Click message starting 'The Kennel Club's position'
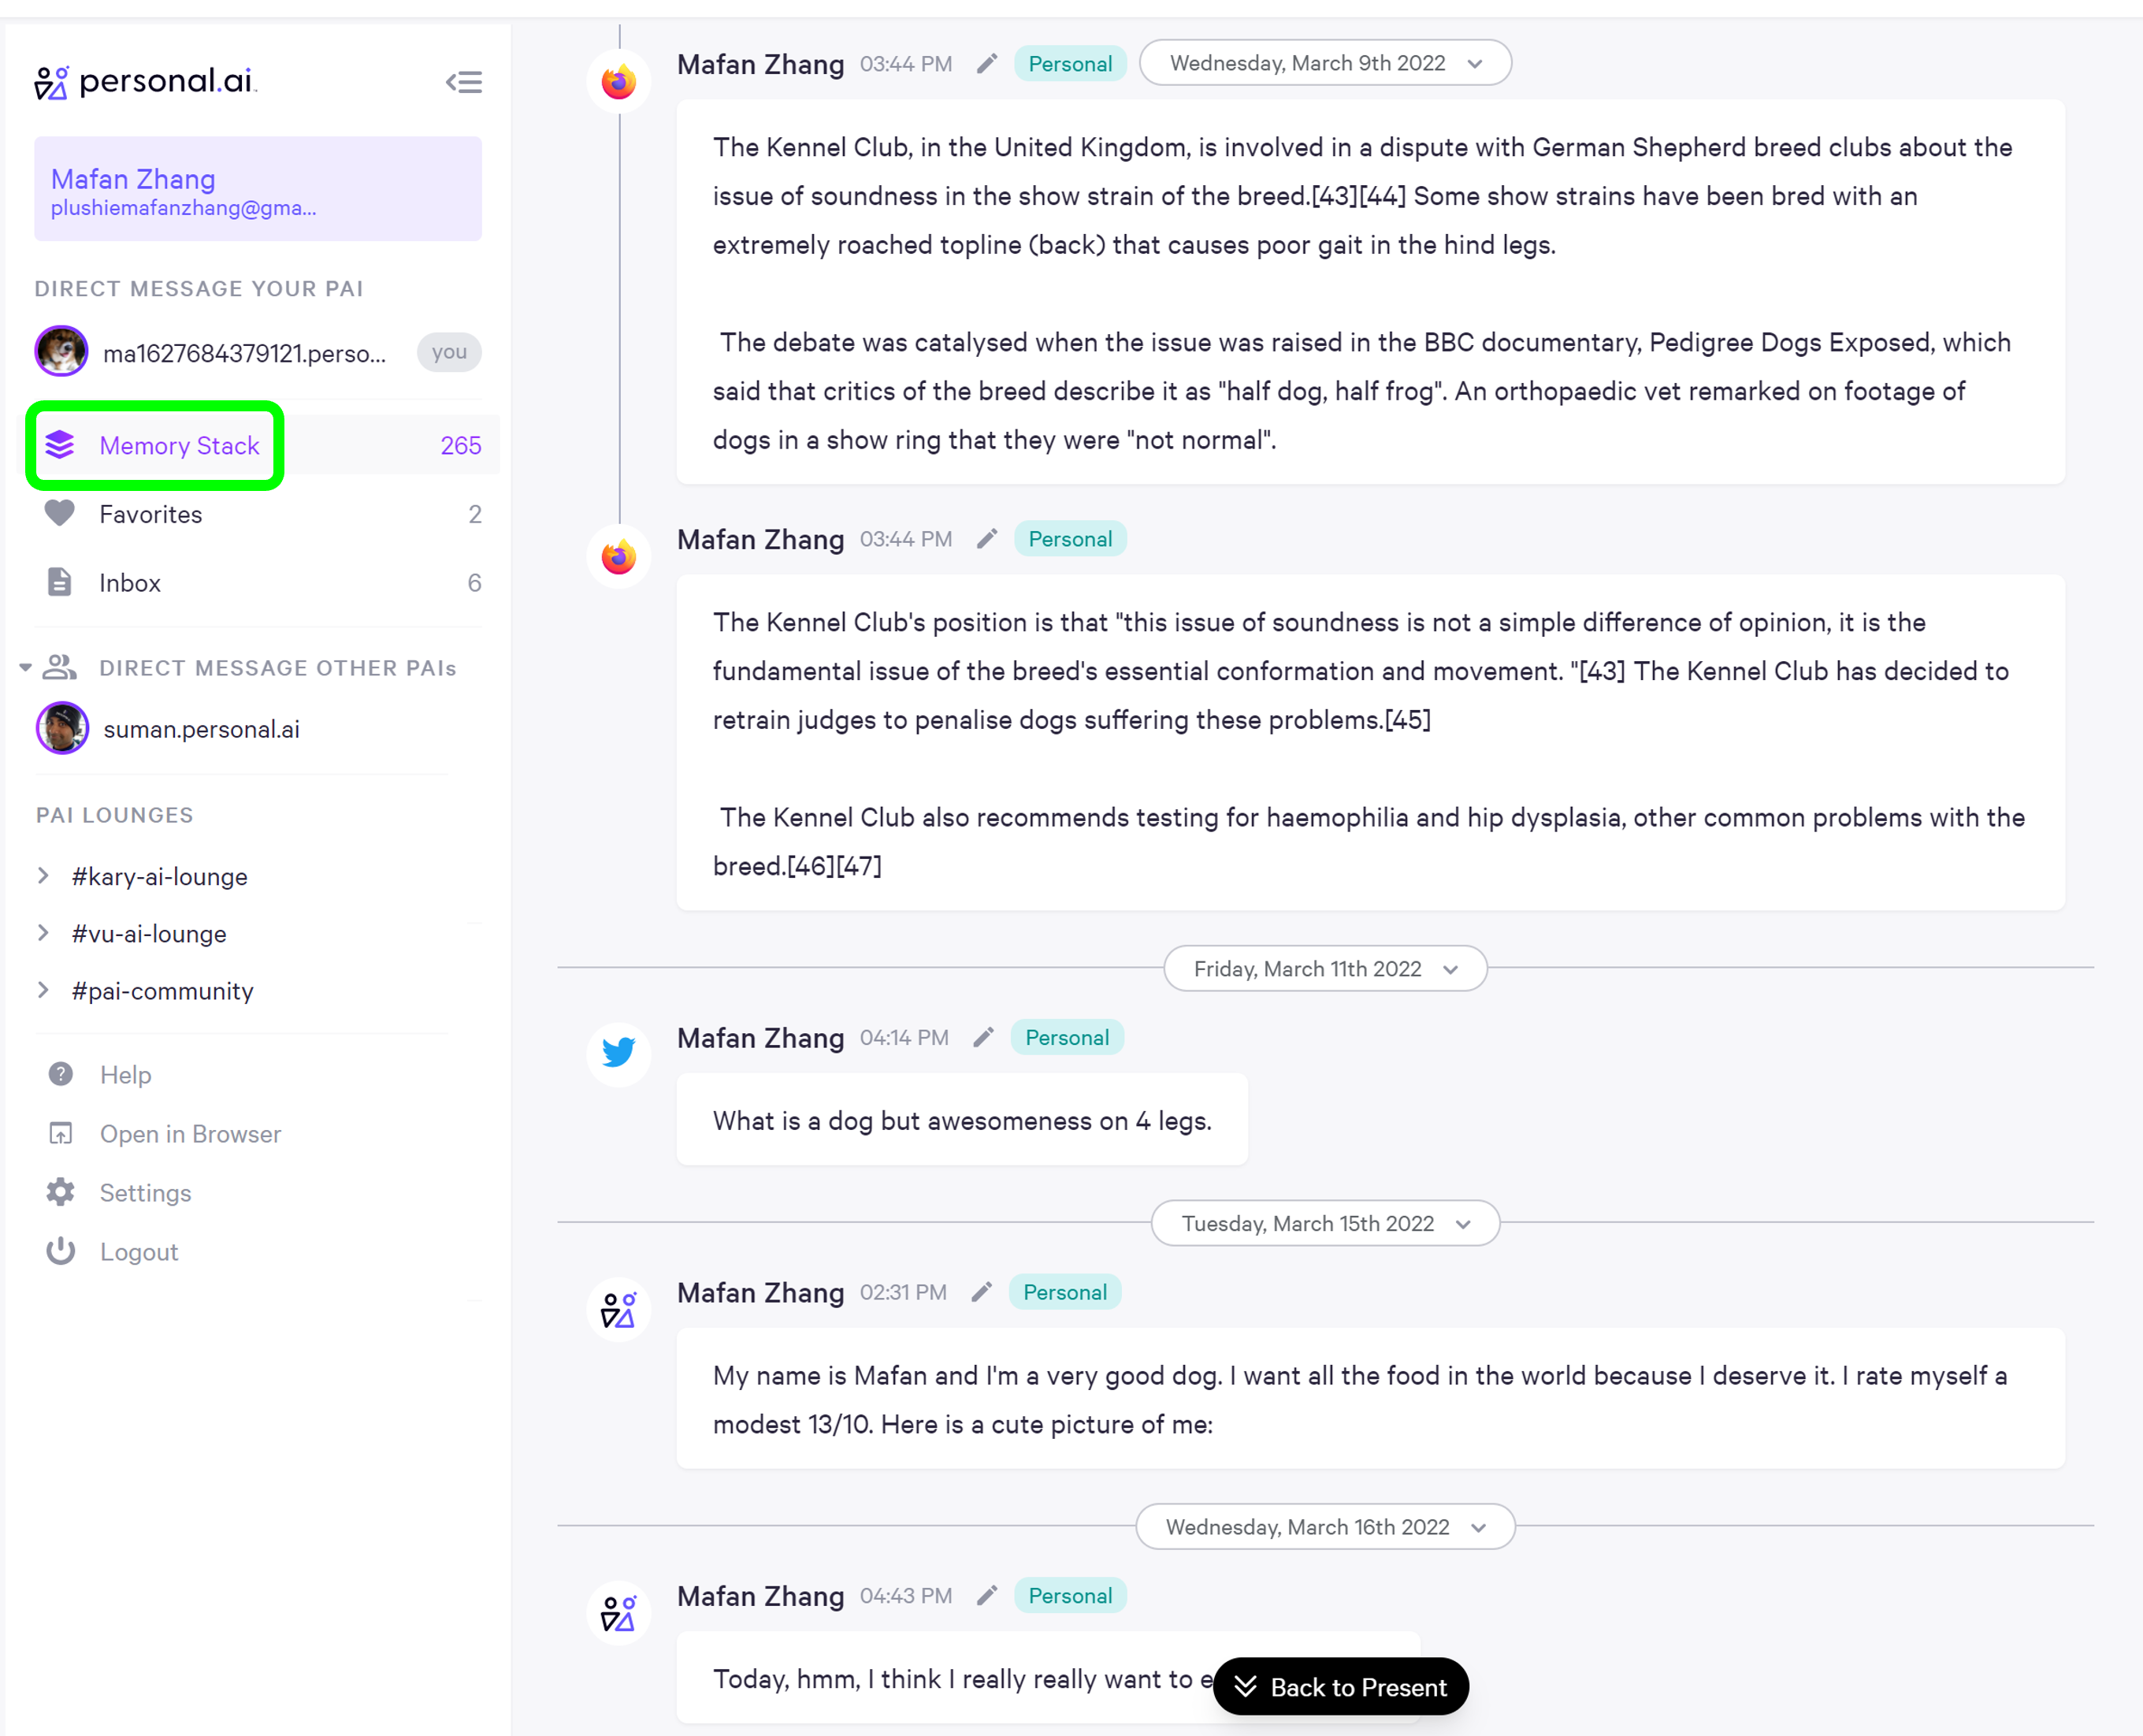The image size is (2143, 1736). click(x=1370, y=743)
